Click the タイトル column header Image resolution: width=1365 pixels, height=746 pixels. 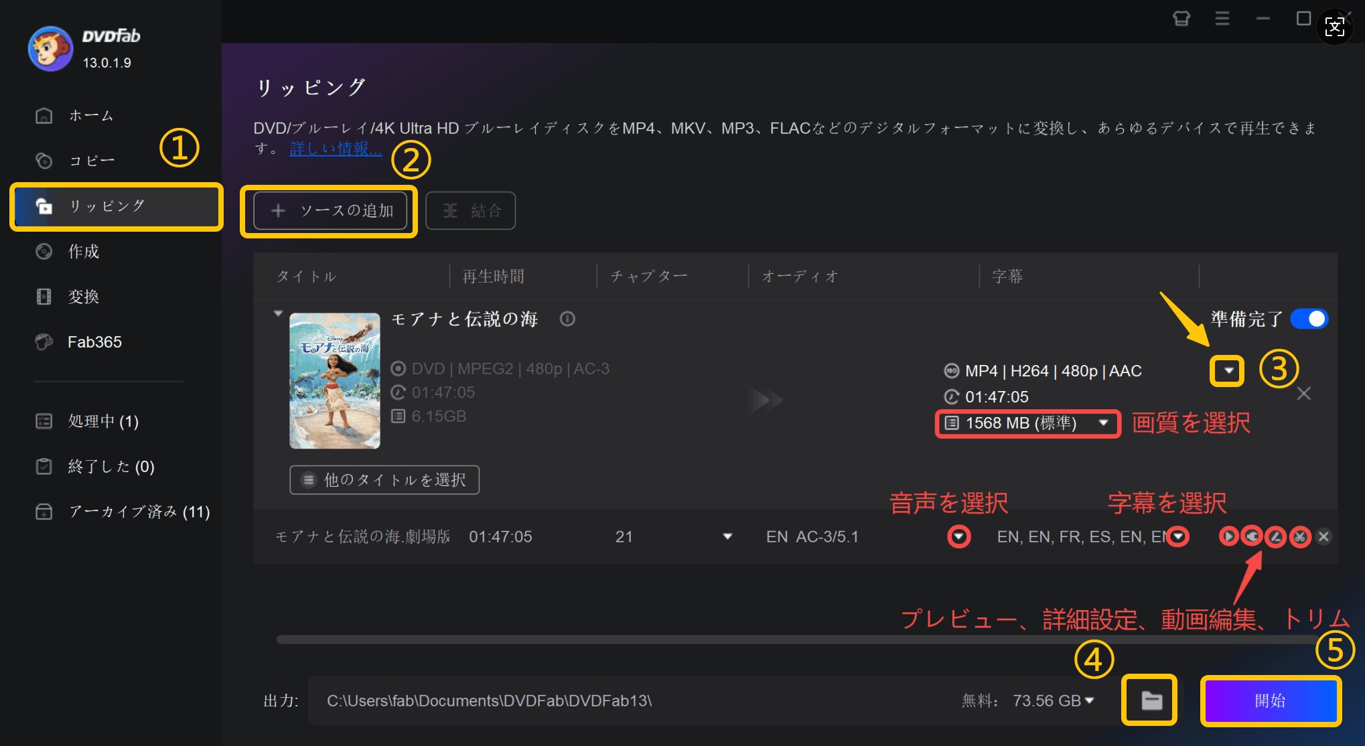coord(306,277)
